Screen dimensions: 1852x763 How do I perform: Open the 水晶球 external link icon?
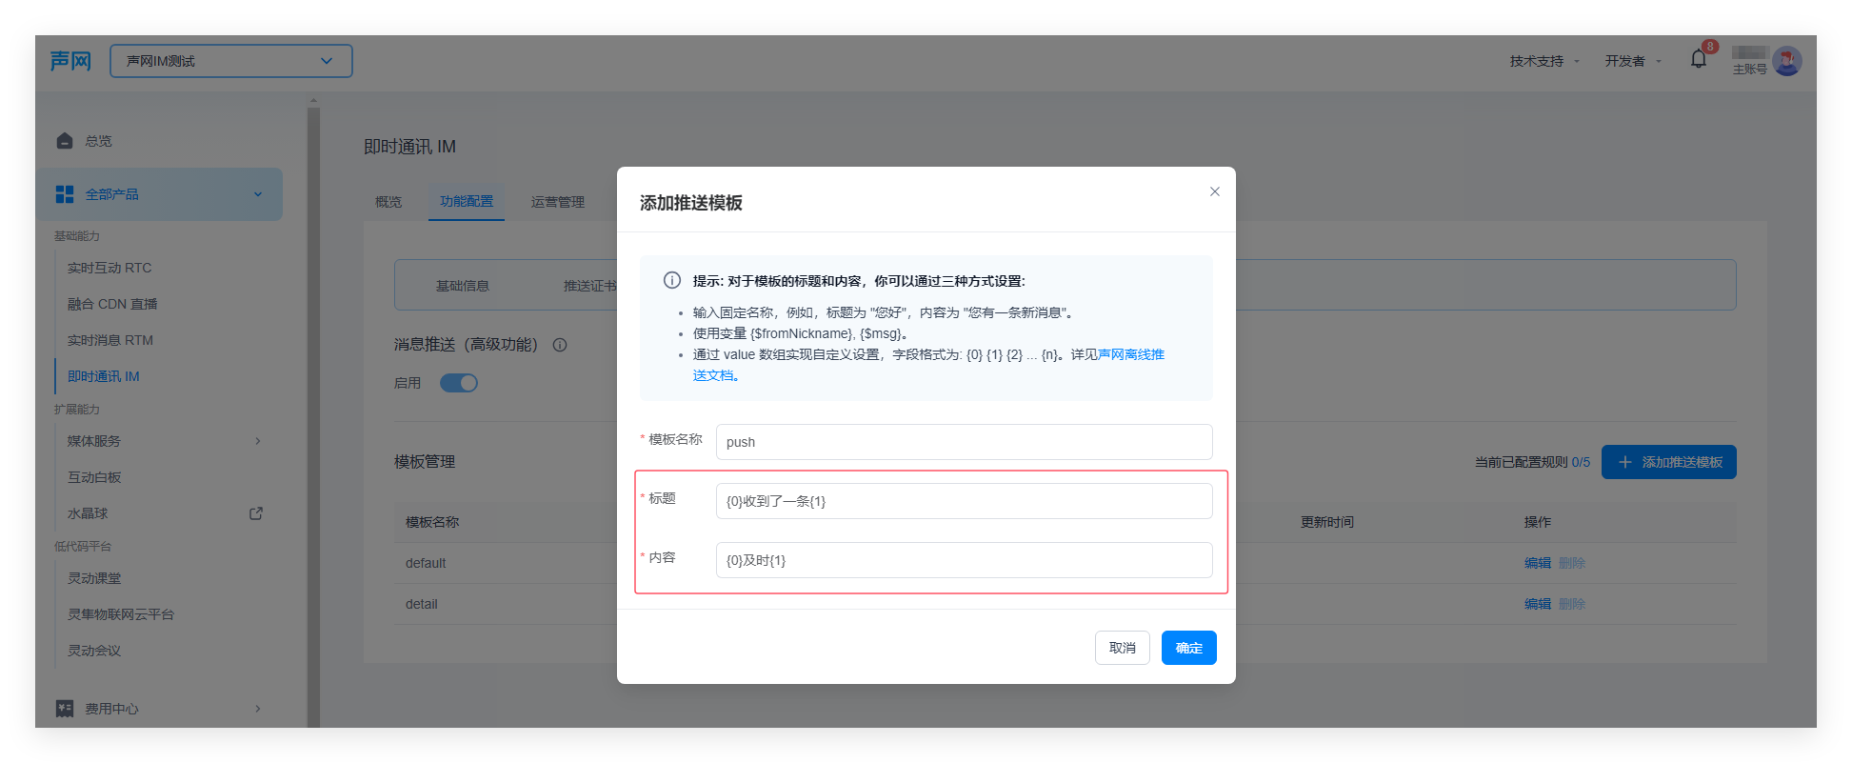256,513
